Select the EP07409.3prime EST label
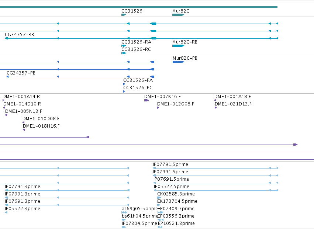This screenshot has width=314, height=229. [x=176, y=209]
